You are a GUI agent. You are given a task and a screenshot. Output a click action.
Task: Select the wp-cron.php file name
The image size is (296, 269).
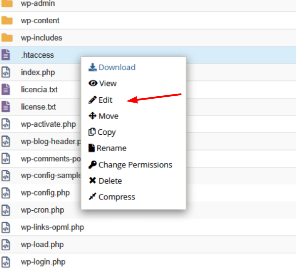pyautogui.click(x=42, y=210)
